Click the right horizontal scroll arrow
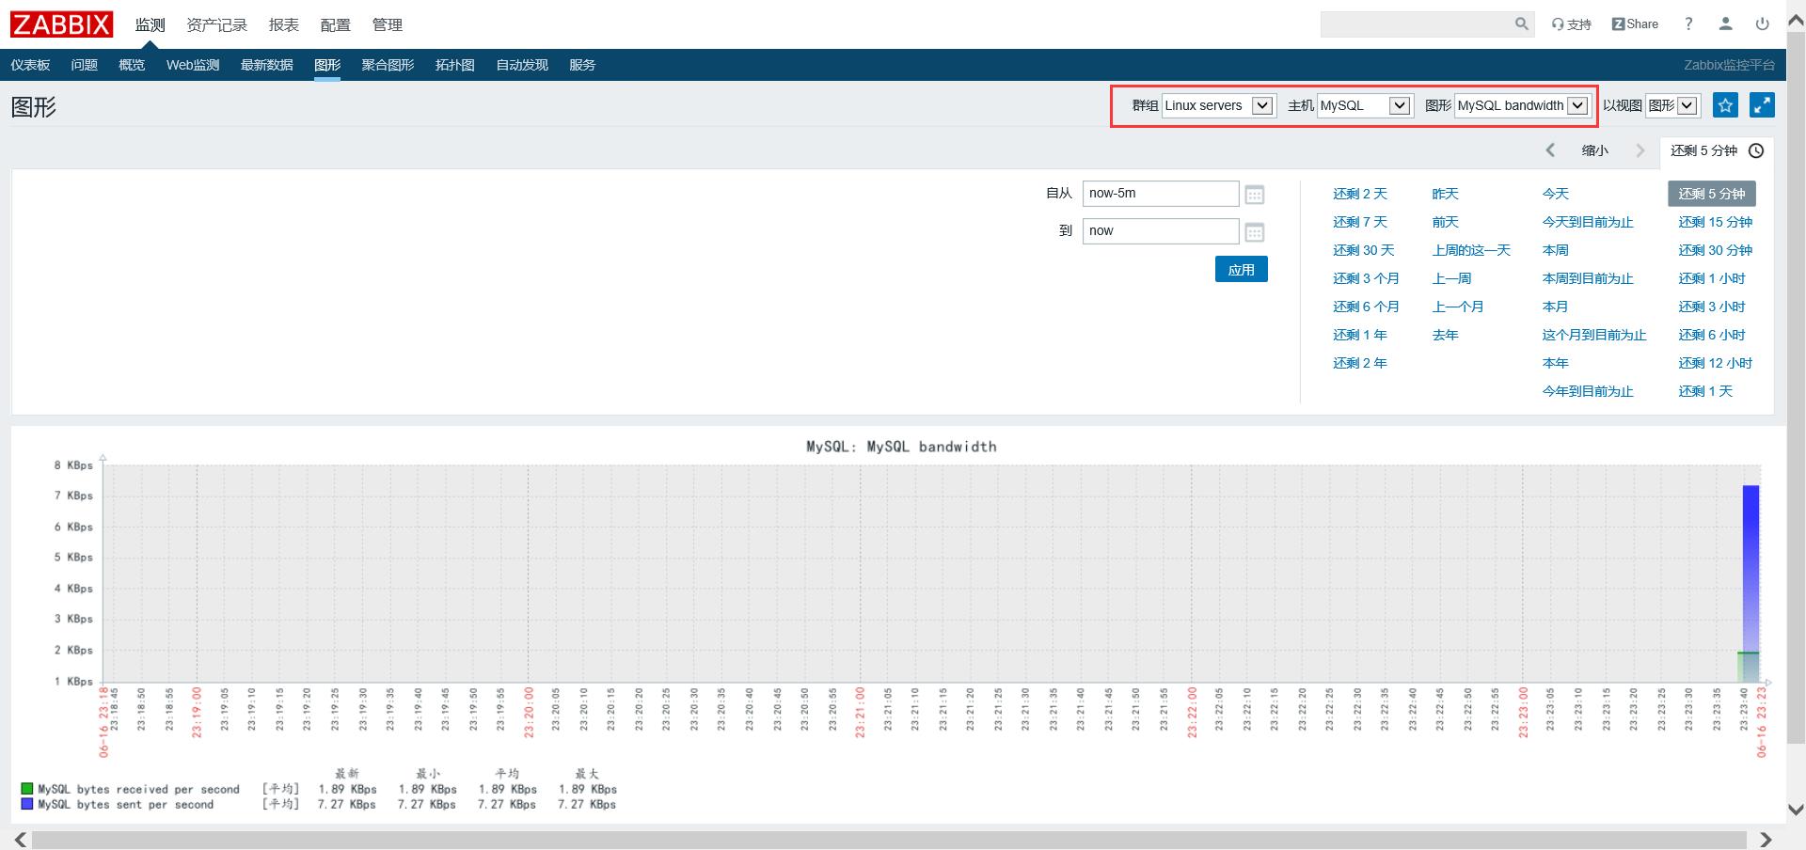The image size is (1806, 850). tap(1766, 840)
